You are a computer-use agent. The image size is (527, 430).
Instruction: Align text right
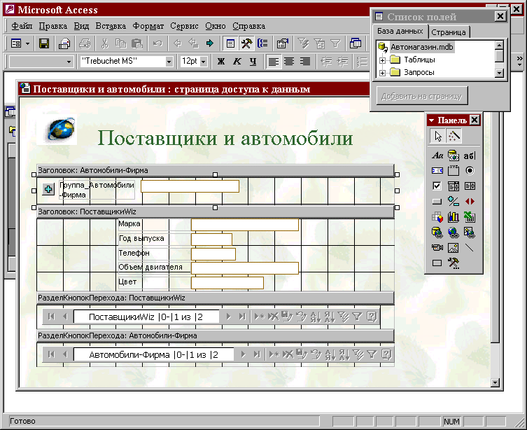305,62
